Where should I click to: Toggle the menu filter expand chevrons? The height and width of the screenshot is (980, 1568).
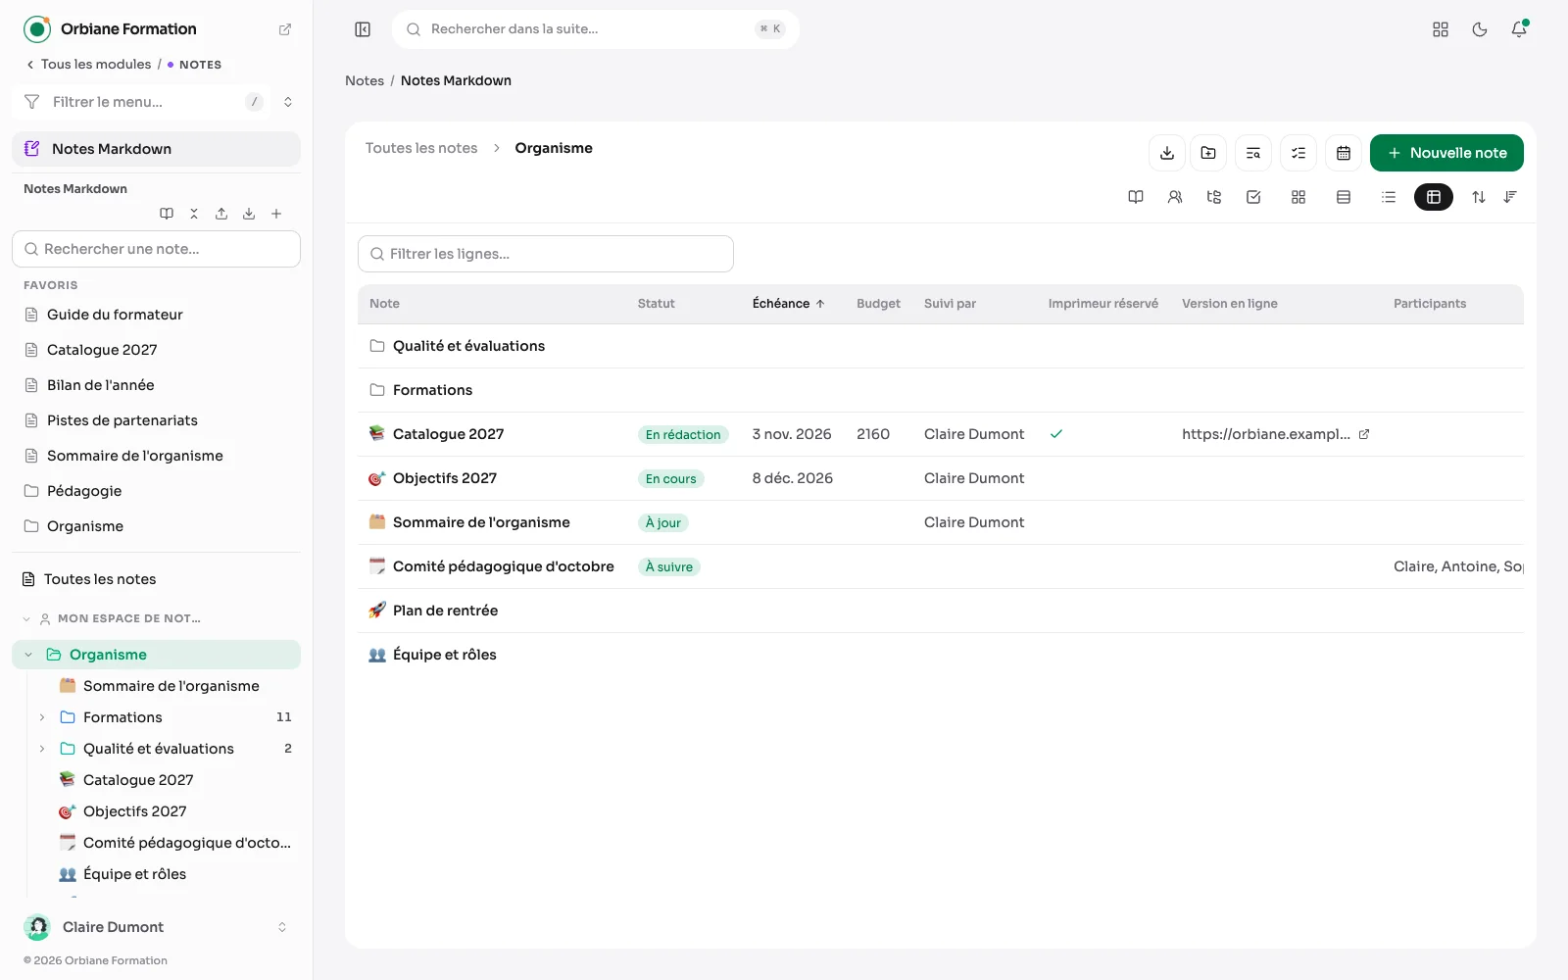(x=288, y=102)
